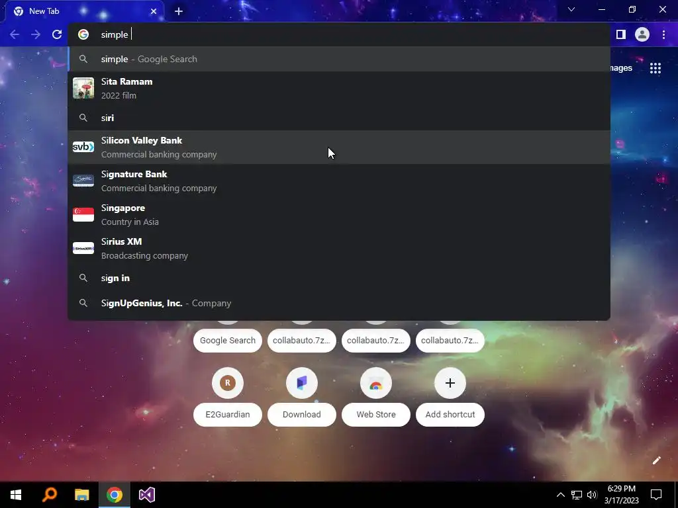
Task: Select the Singapore suggestion
Action: pos(339,215)
